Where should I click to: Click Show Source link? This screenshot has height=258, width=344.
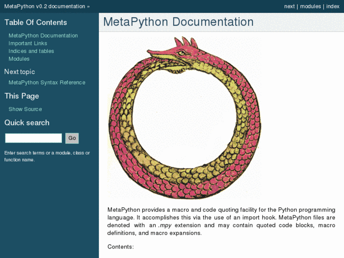click(x=25, y=109)
